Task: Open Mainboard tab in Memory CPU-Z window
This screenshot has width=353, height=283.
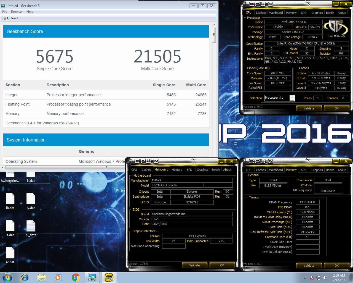Action: pyautogui.click(x=276, y=170)
